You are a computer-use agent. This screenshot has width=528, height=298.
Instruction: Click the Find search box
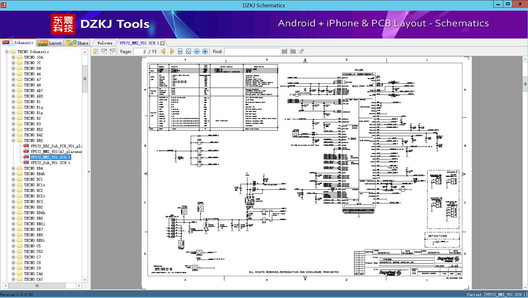pos(252,51)
